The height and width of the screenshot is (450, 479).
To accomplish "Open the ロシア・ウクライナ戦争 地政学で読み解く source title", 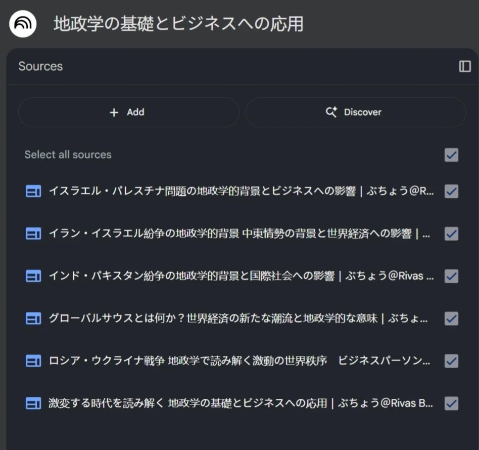I will click(x=239, y=361).
